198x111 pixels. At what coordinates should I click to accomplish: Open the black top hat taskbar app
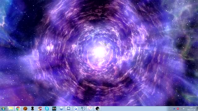[32, 109]
